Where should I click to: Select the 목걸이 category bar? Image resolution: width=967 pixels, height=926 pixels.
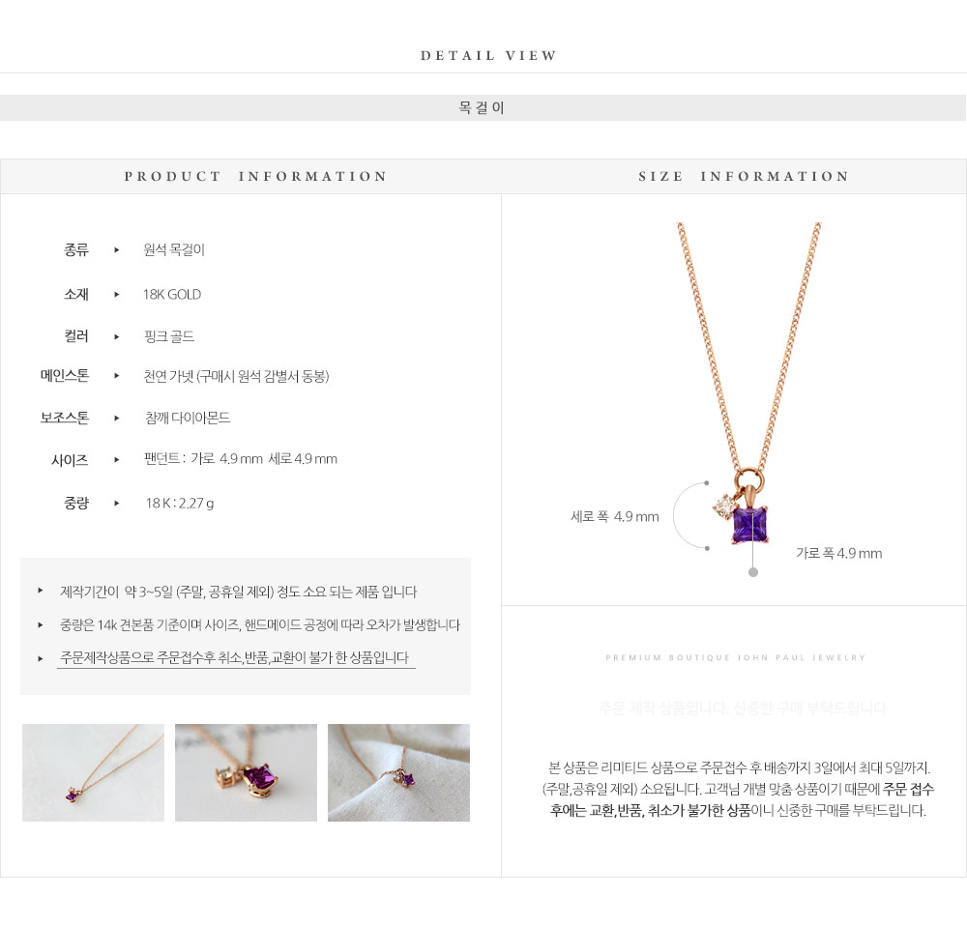(483, 108)
